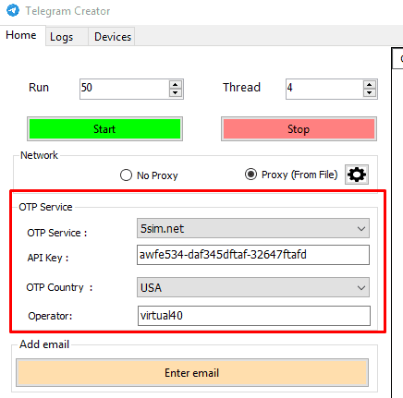Click the red Stop button
This screenshot has height=398, width=403.
click(299, 129)
